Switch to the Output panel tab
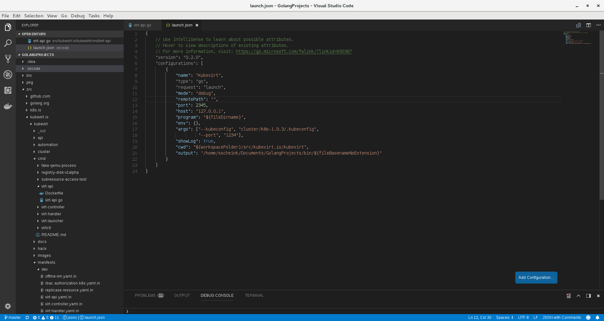The height and width of the screenshot is (321, 604). (182, 296)
